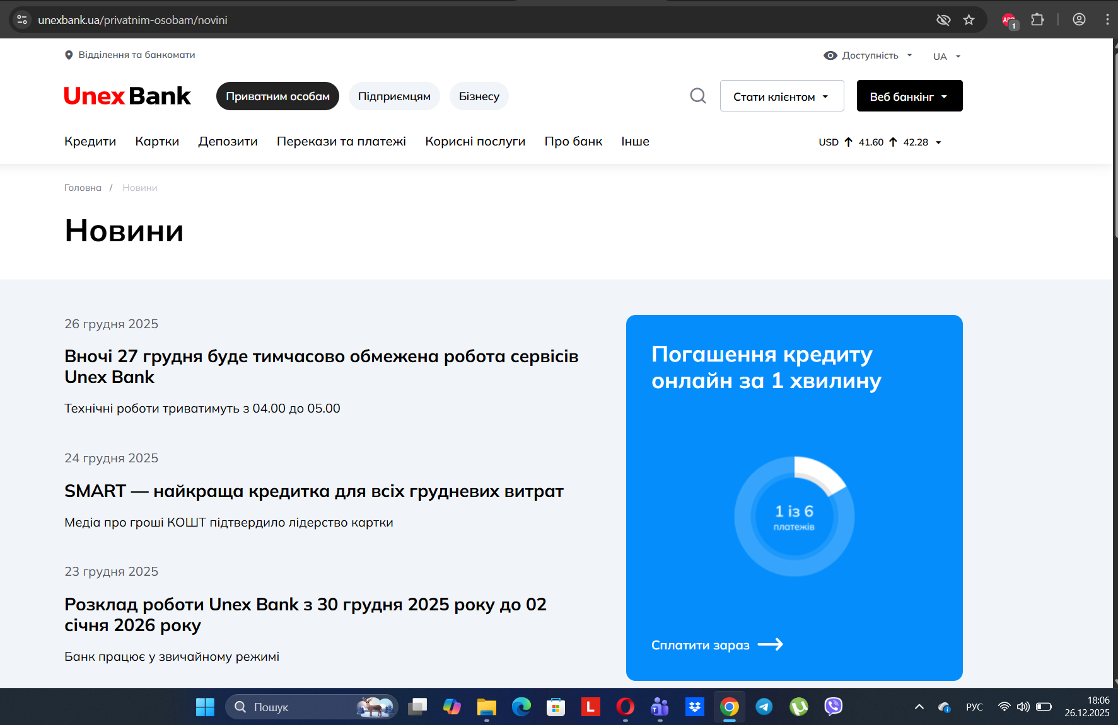Open Microsoft Teams from the taskbar
This screenshot has height=725, width=1118.
[x=660, y=707]
